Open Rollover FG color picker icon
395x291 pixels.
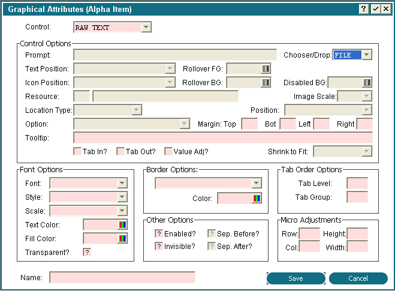click(x=266, y=68)
